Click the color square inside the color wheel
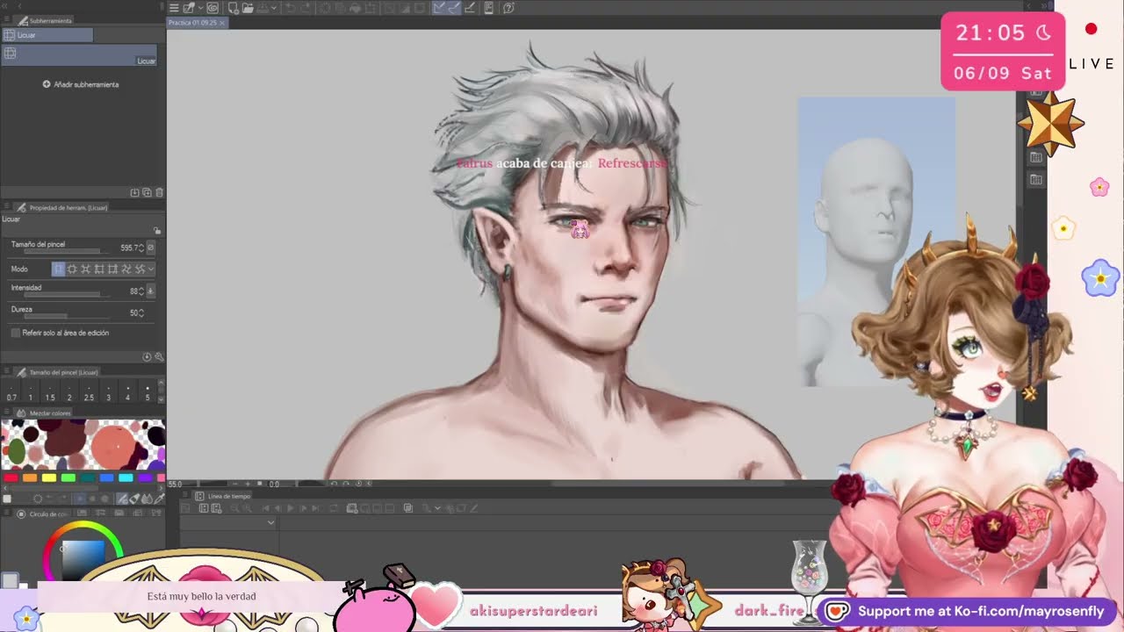 (83, 558)
